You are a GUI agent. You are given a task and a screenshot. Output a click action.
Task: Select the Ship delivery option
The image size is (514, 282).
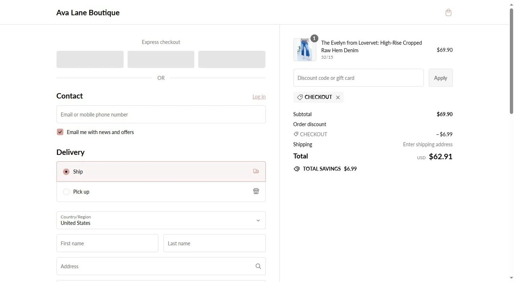click(x=66, y=172)
